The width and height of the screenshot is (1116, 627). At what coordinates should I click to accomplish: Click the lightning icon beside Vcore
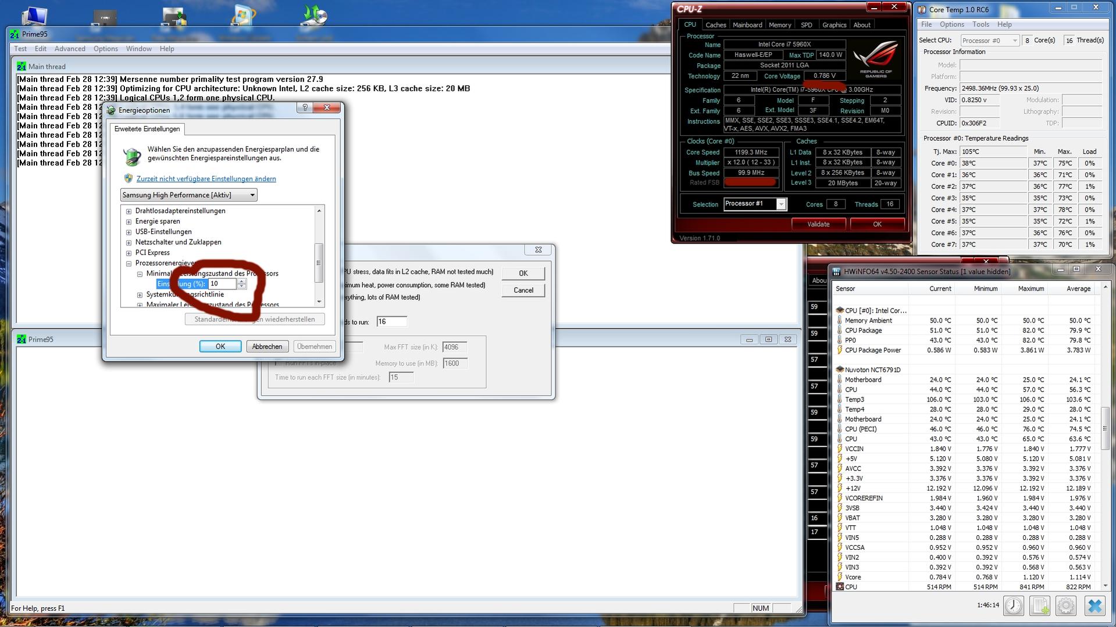840,577
